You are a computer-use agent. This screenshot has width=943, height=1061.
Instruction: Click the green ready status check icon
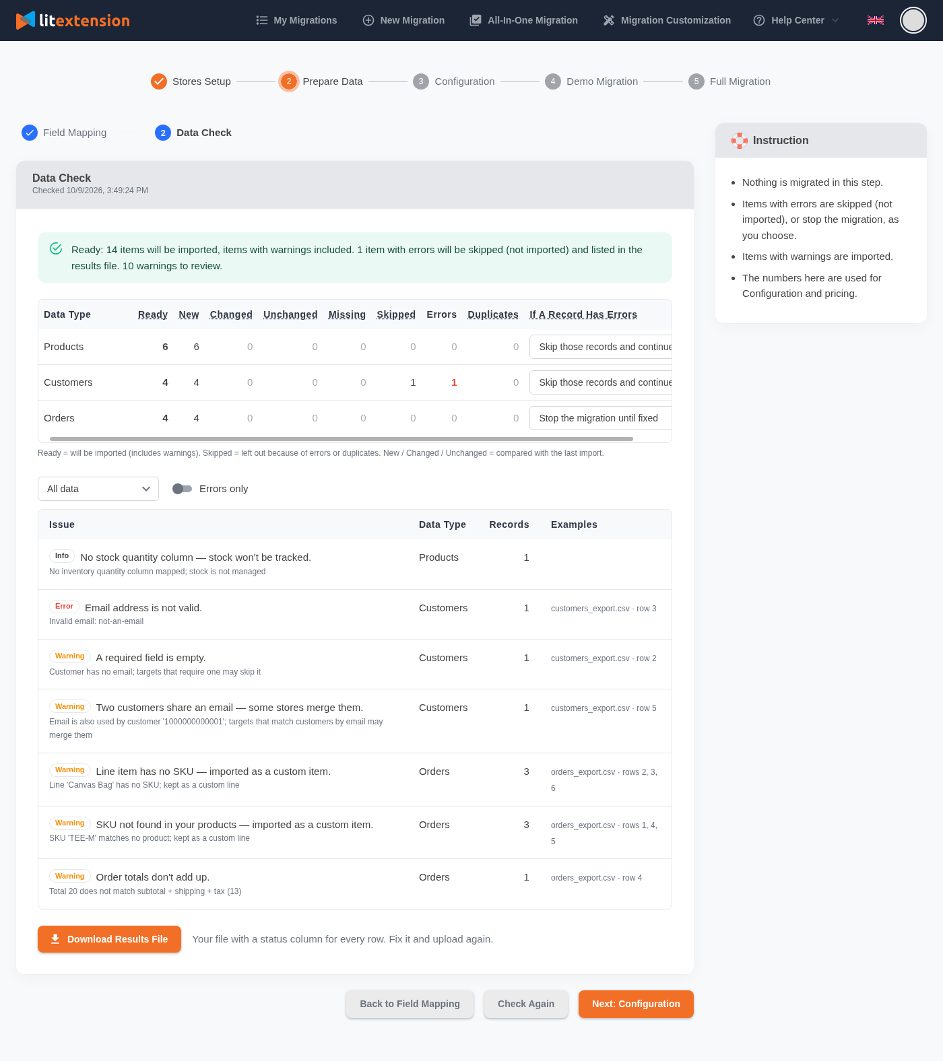[x=56, y=248]
